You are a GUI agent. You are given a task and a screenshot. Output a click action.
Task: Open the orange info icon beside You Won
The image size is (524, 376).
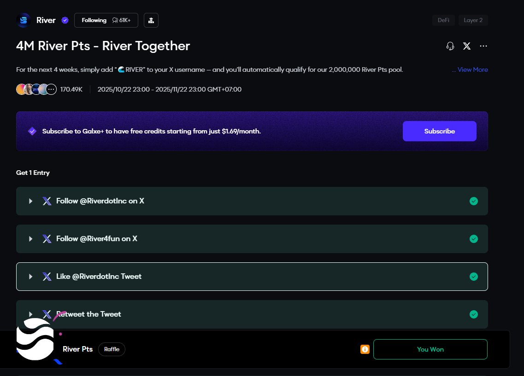click(365, 349)
